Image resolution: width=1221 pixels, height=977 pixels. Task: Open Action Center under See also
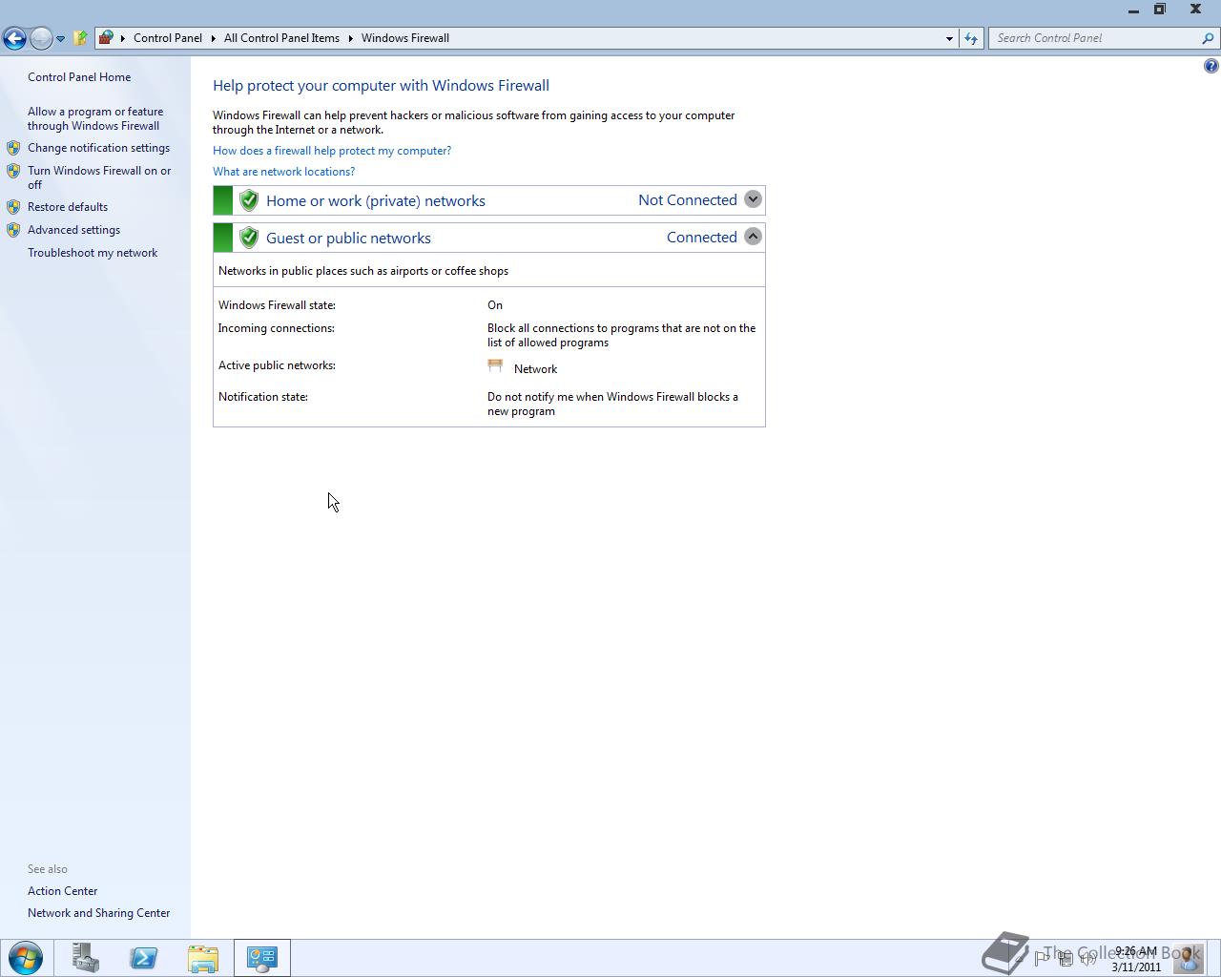click(x=62, y=891)
